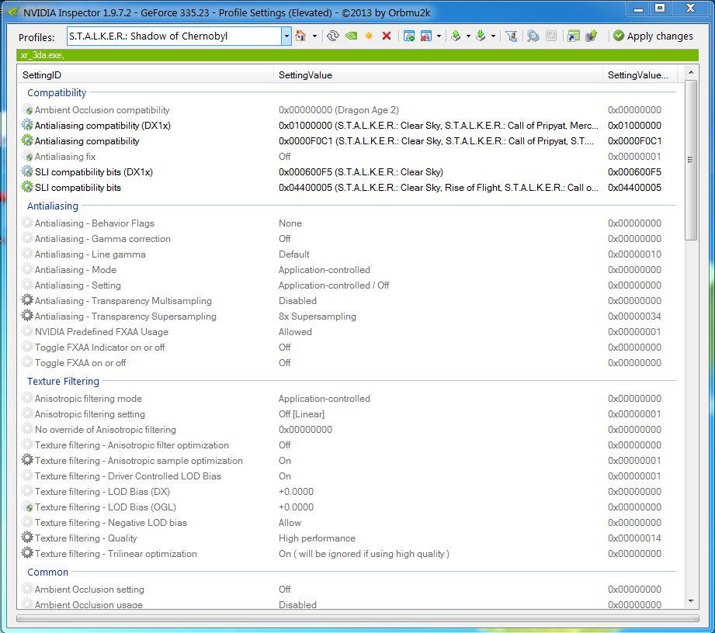Minimize the NVIDIA Inspector window
The image size is (715, 633).
(638, 8)
